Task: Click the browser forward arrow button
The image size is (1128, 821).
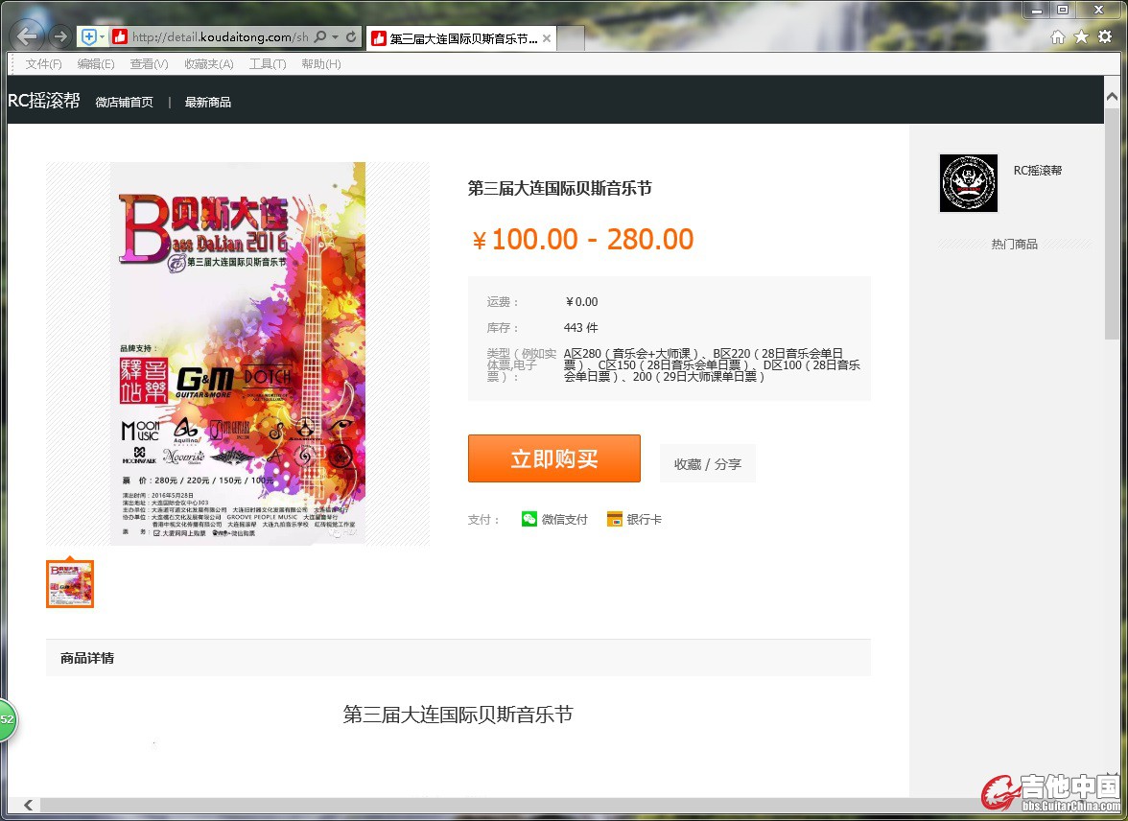Action: tap(59, 36)
